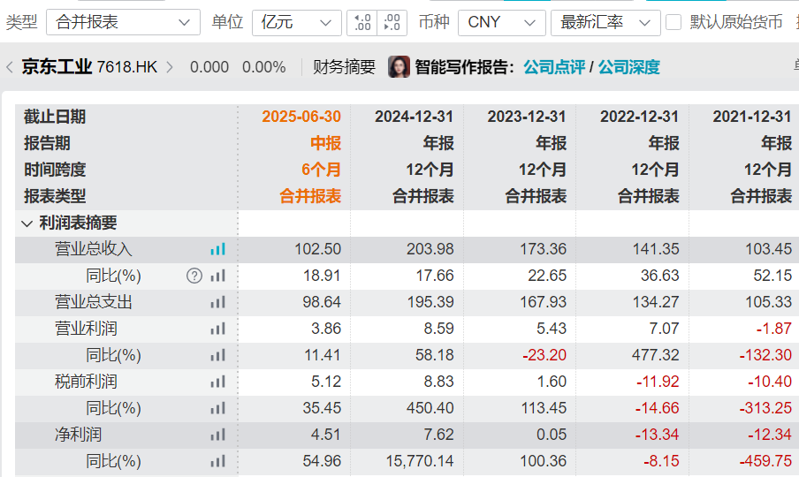The width and height of the screenshot is (799, 477).
Task: Go to previous stock with left arrow
Action: pos(10,67)
